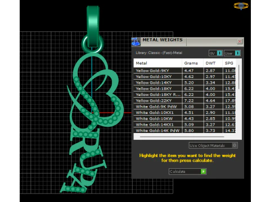Viewport: 270px width, 202px height.
Task: Select the Yellow Gold:9KY row
Action: [x=184, y=71]
